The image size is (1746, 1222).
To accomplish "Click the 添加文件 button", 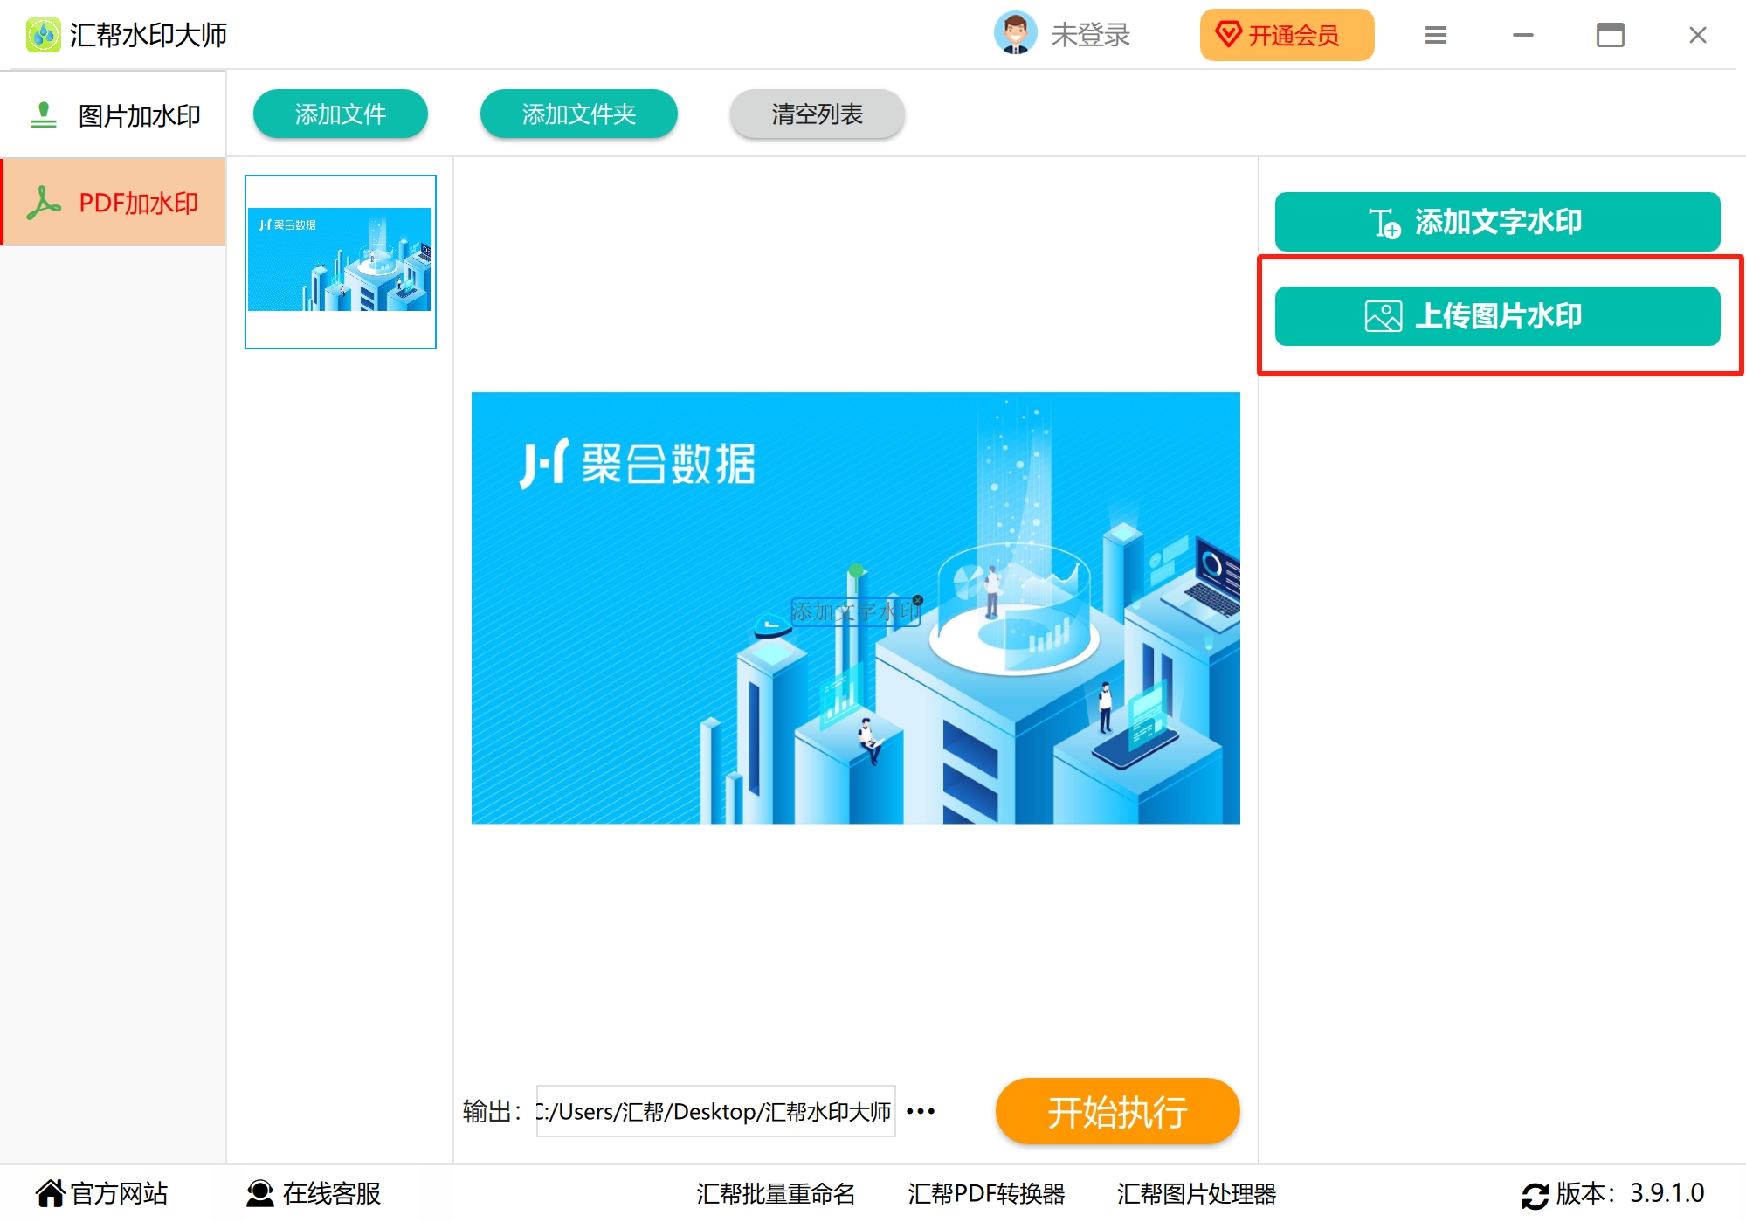I will (340, 114).
